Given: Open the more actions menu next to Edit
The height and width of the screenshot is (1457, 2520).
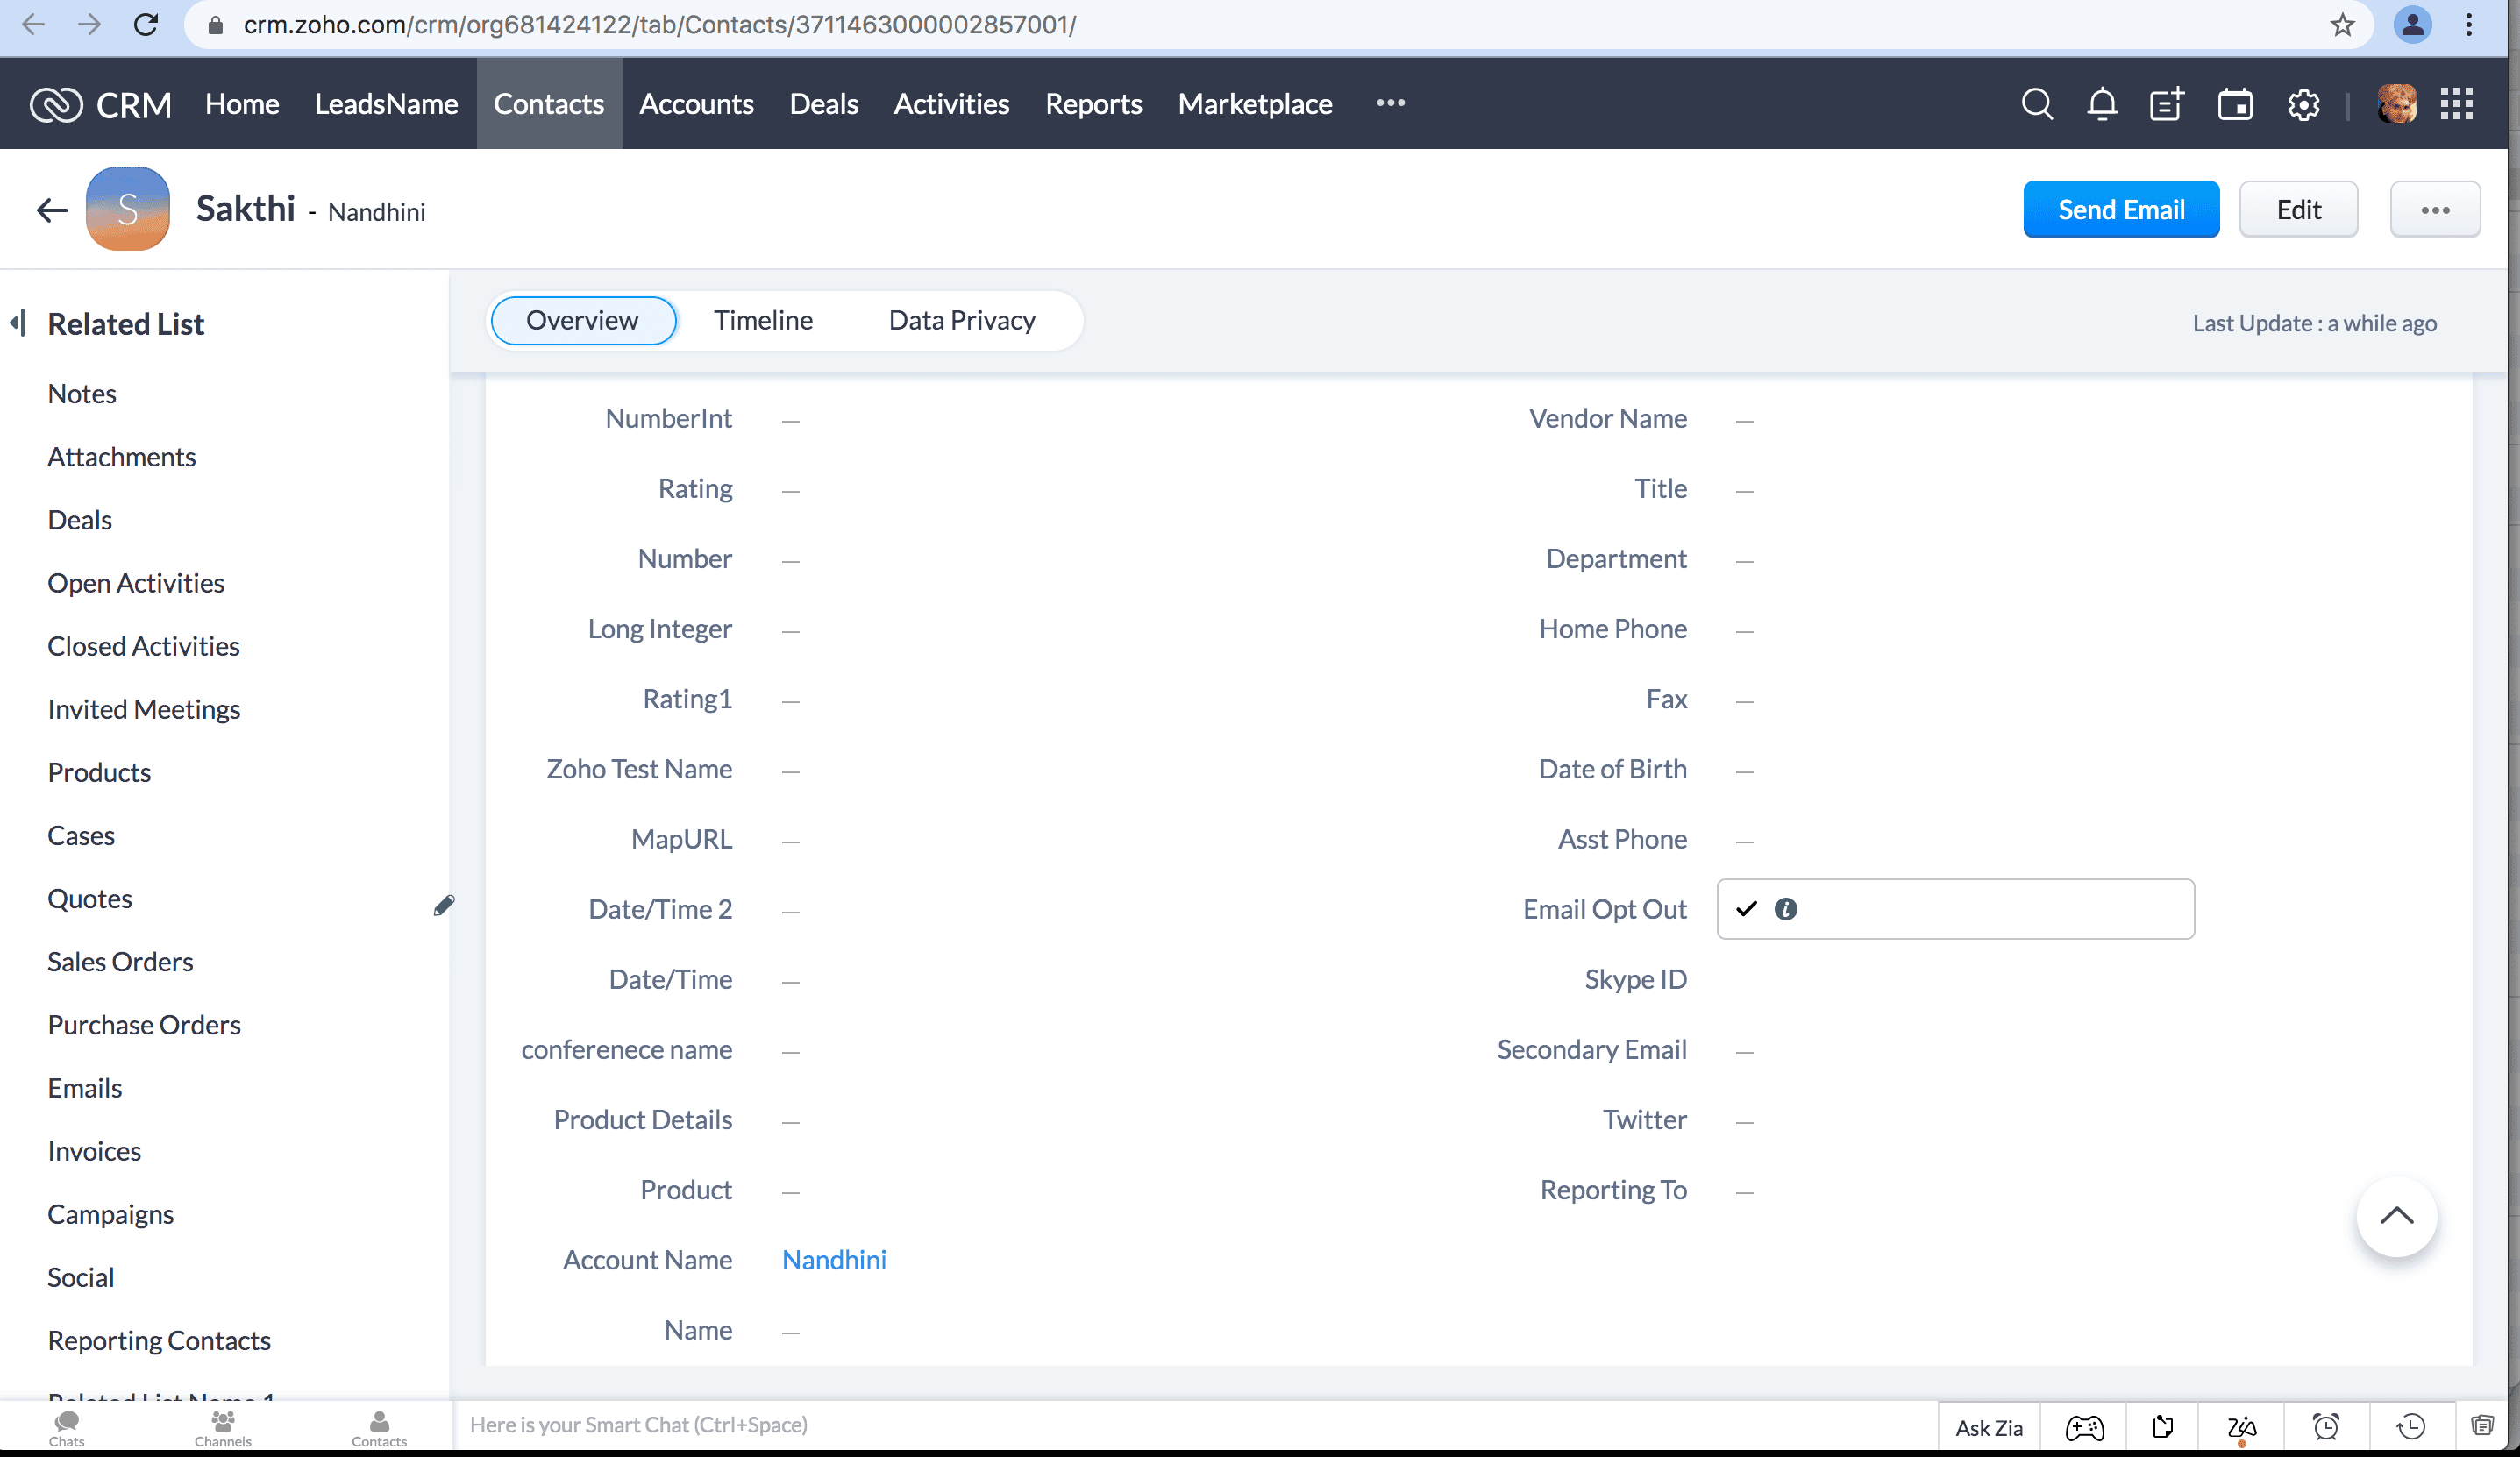Looking at the screenshot, I should [2435, 210].
